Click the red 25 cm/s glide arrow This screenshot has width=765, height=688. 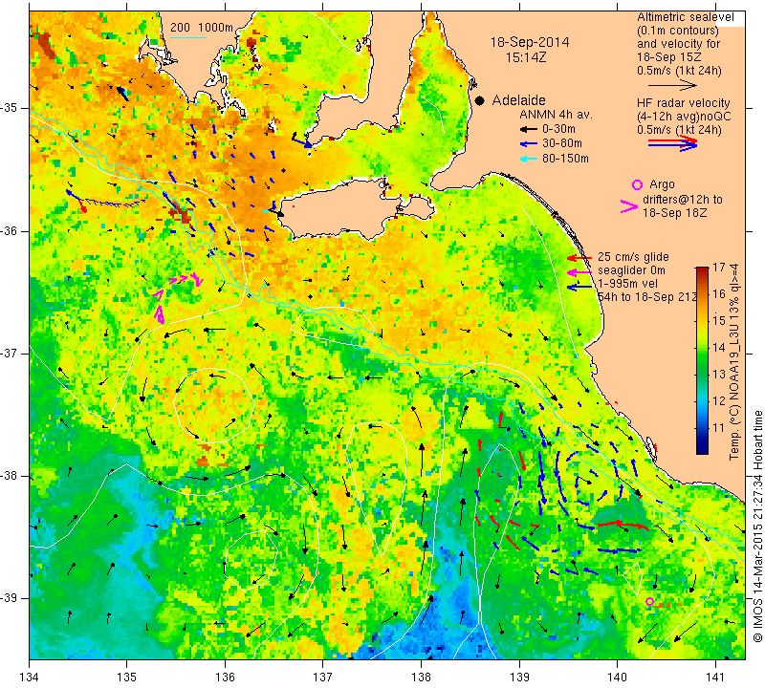coord(579,257)
